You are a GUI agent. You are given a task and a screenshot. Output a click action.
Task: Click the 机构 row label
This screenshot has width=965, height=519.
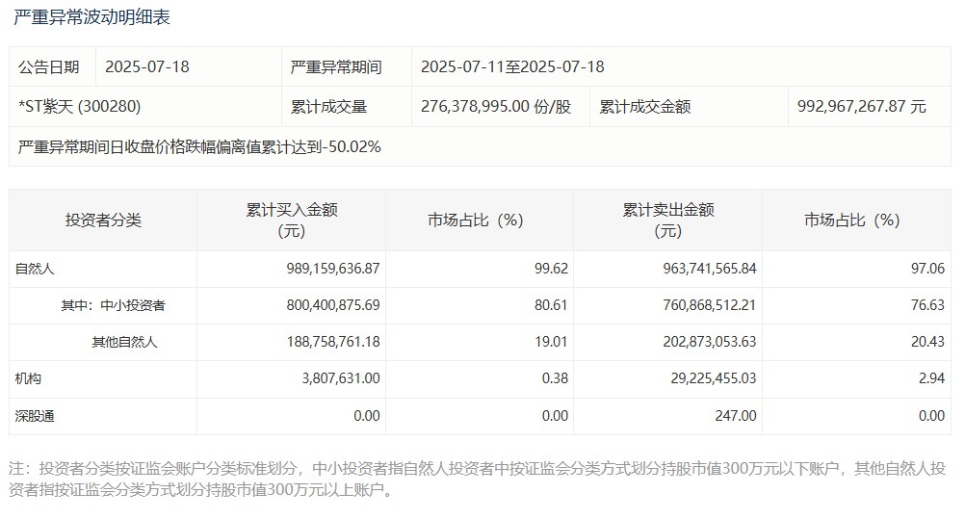pyautogui.click(x=28, y=378)
